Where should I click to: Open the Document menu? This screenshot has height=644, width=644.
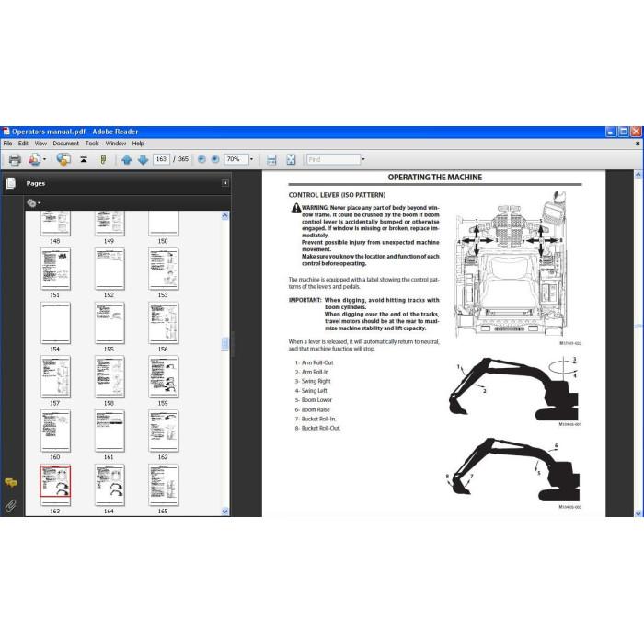click(x=65, y=144)
